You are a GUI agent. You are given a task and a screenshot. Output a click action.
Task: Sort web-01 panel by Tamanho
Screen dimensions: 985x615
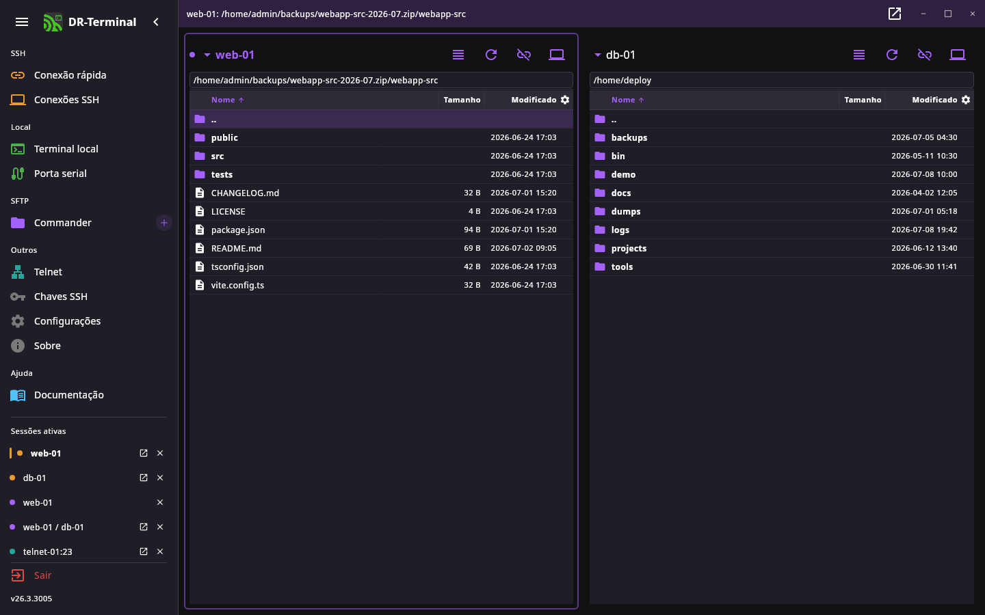point(462,100)
